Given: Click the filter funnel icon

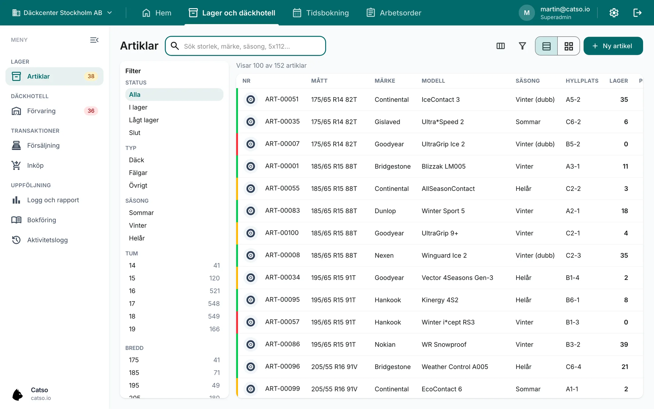Looking at the screenshot, I should tap(522, 46).
